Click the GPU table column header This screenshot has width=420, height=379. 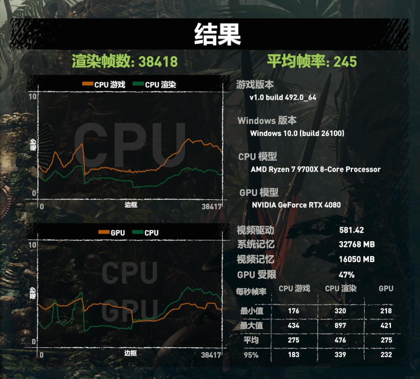pos(386,289)
